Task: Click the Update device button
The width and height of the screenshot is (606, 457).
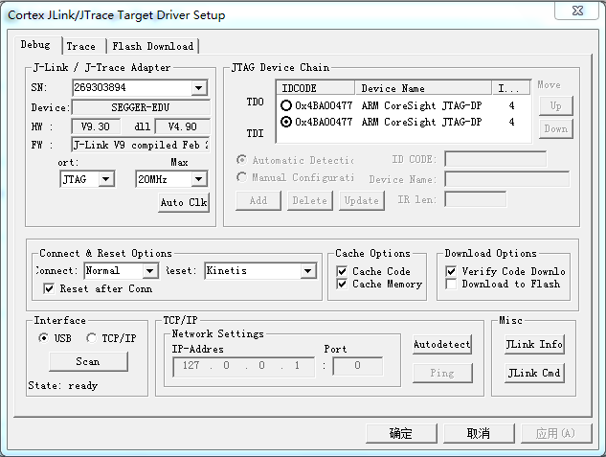Action: click(x=361, y=200)
